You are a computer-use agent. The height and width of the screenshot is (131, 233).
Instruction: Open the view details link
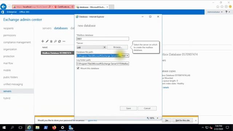tap(166, 87)
